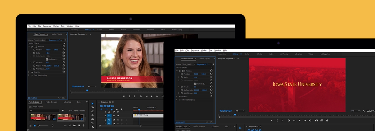Reset Rotation parameter in left Effect Controls
Screen dimensions: 375x131
coord(64,63)
